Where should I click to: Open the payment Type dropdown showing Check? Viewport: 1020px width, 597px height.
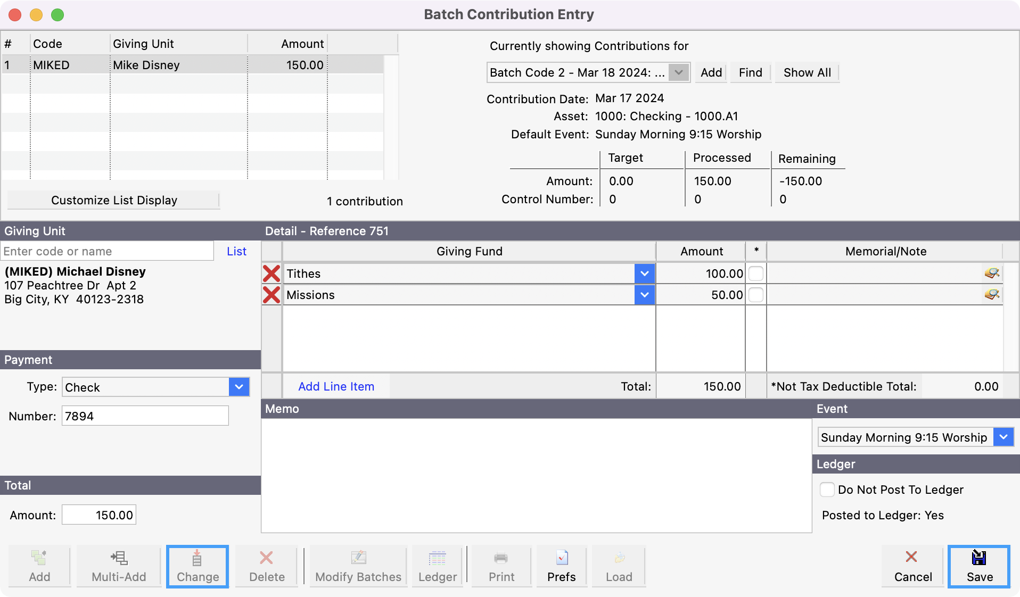point(238,387)
